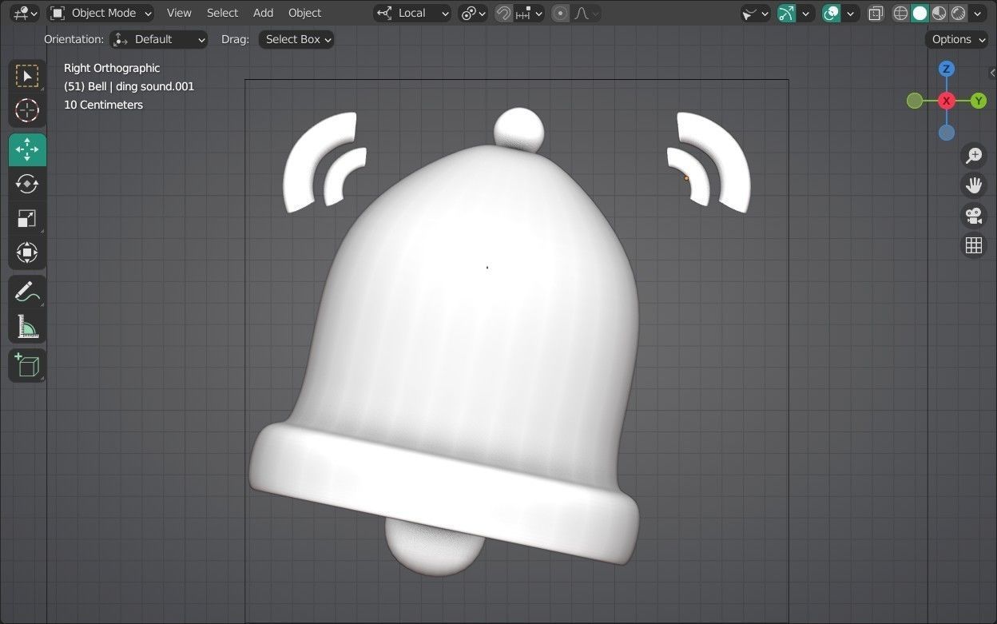Activate the Transform tool
This screenshot has width=997, height=624.
[x=27, y=252]
